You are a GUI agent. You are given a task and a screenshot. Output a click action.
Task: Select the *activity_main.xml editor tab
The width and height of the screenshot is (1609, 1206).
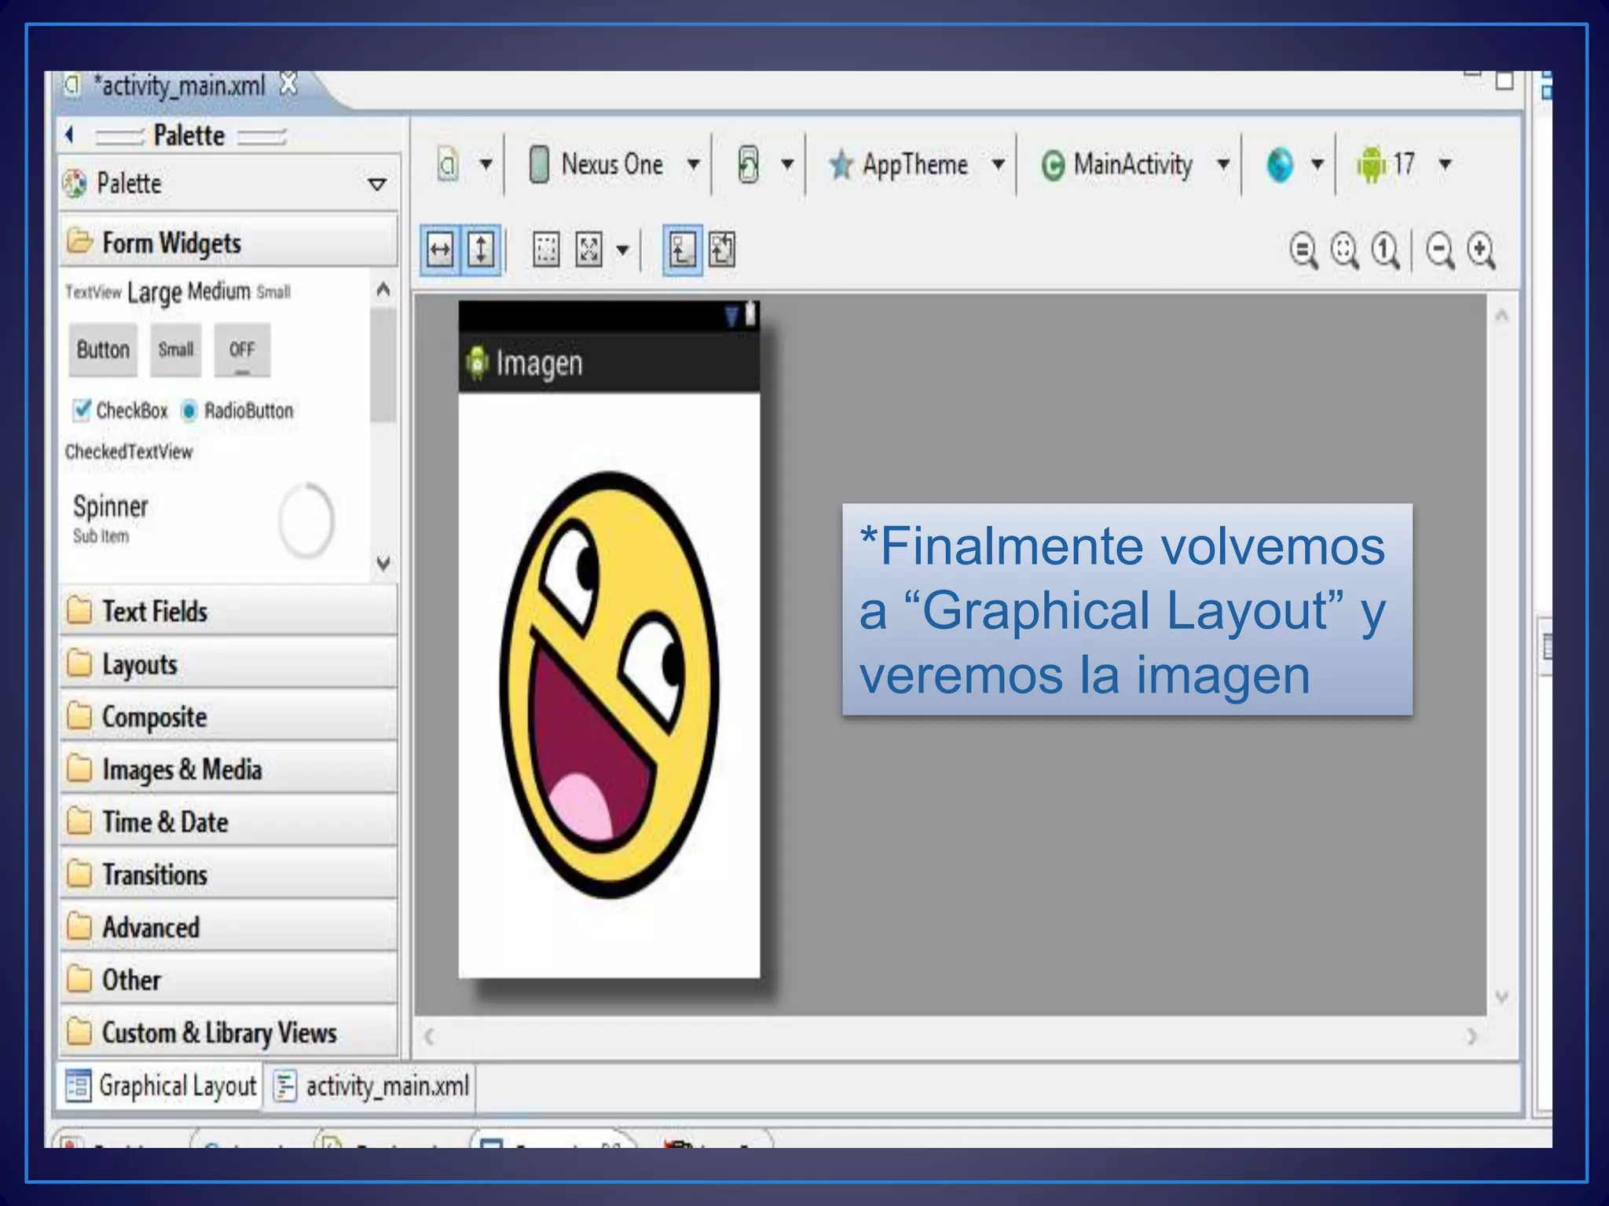click(181, 86)
